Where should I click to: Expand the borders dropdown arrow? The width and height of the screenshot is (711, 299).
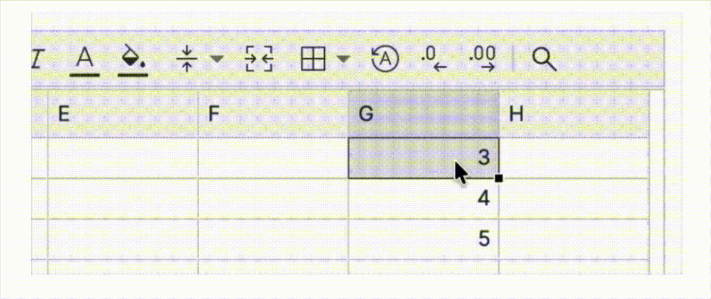(x=344, y=59)
